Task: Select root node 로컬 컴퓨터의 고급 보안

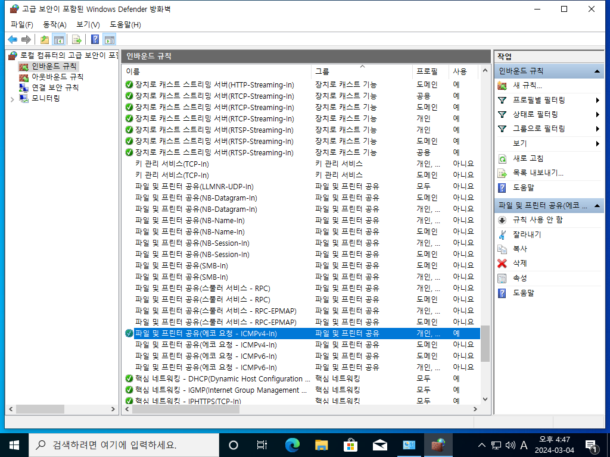Action: coord(69,55)
